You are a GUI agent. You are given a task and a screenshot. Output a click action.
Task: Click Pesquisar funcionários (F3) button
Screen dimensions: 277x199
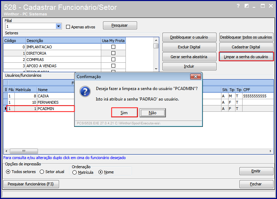pyautogui.click(x=31, y=184)
